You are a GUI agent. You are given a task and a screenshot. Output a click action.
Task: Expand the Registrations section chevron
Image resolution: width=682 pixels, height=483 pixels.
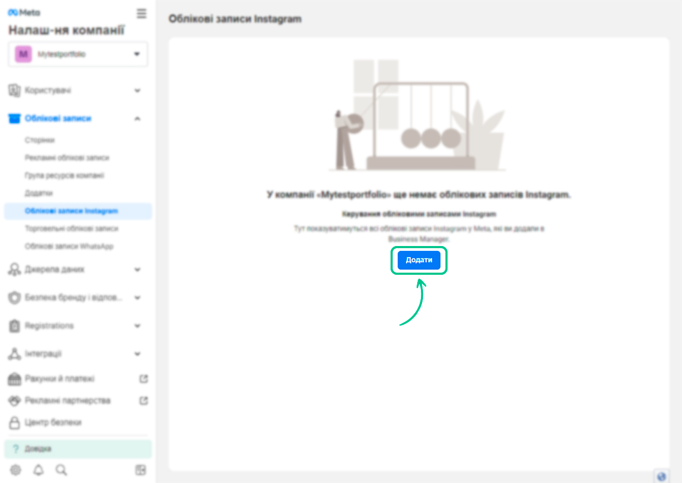[137, 325]
